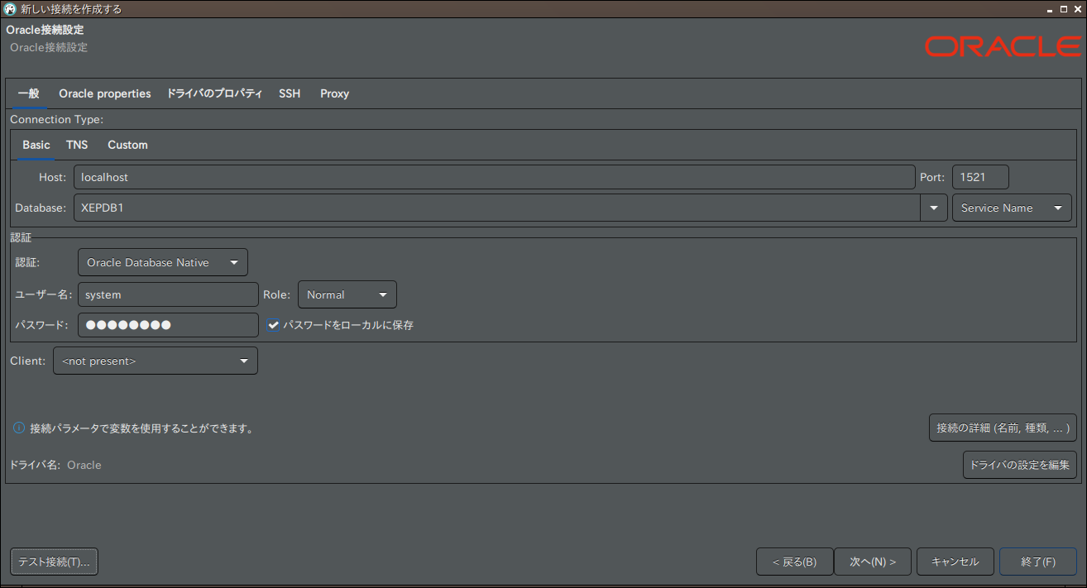Open the SSH tab
Viewport: 1087px width, 588px height.
(290, 93)
